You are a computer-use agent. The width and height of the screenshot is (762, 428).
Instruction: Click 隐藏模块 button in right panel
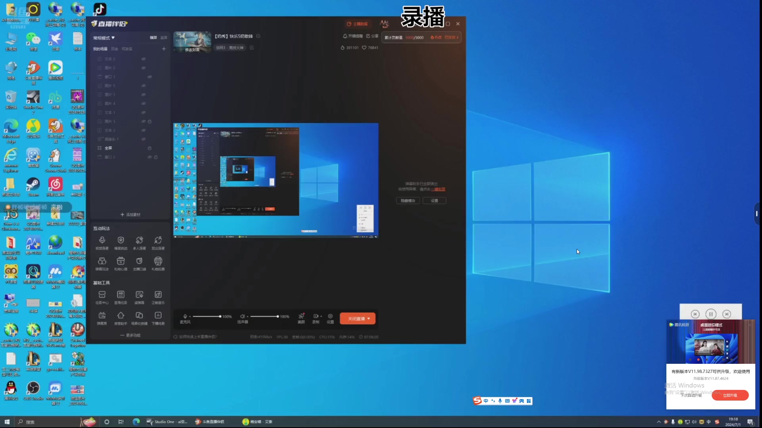(408, 201)
